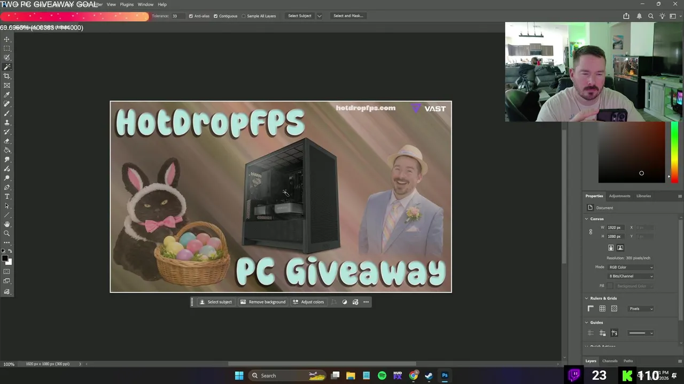Open the Properties panel flyout menu
This screenshot has width=684, height=384.
click(x=680, y=196)
